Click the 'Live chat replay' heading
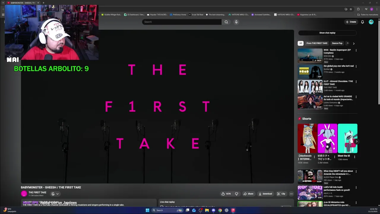The width and height of the screenshot is (380, 214). [x=167, y=202]
